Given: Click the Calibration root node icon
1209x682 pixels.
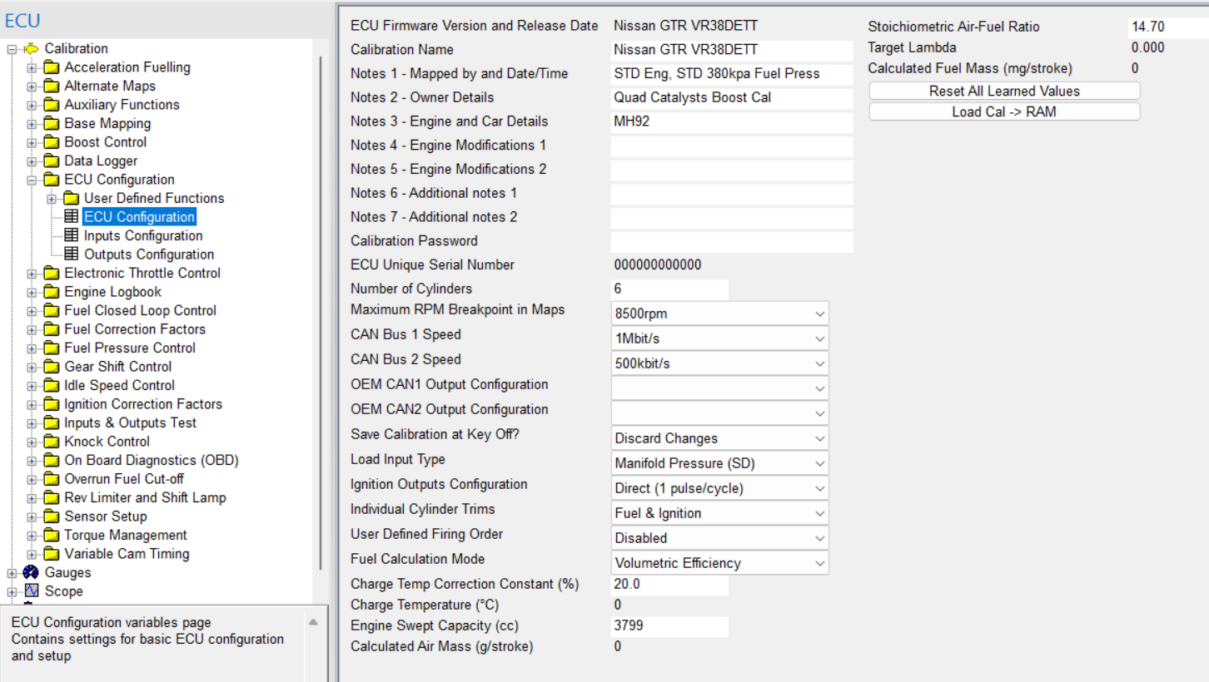Looking at the screenshot, I should click(x=32, y=49).
